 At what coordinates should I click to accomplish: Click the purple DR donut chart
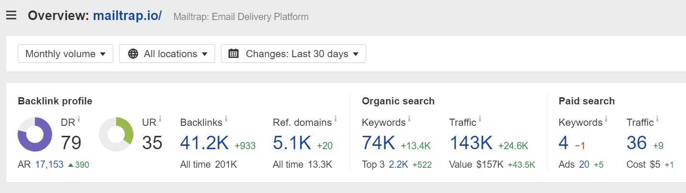click(35, 134)
